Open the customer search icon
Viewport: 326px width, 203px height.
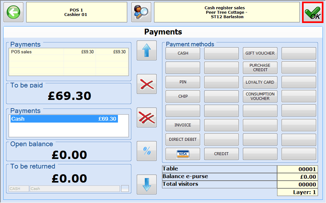tap(141, 12)
